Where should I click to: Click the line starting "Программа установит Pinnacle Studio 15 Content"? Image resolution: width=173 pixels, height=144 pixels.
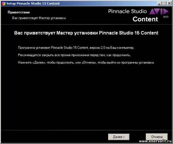click(x=76, y=48)
